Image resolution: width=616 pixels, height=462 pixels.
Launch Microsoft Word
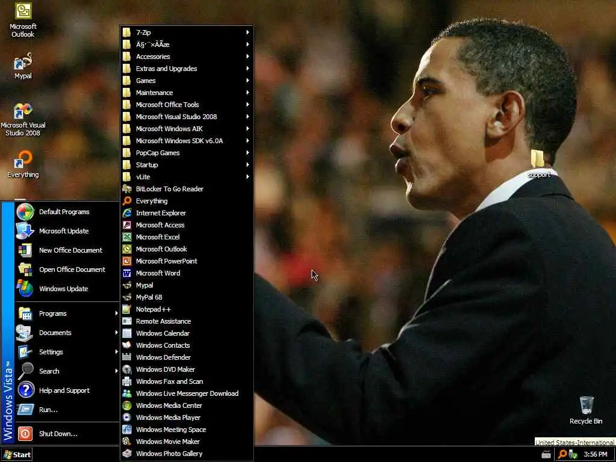click(186, 273)
